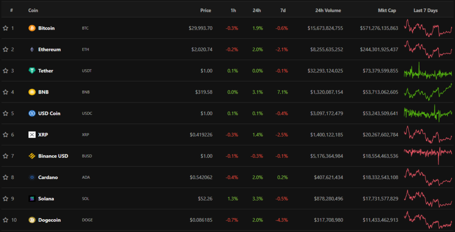Viewport: 455px width, 232px height.
Task: Open the Bitcoin coin page
Action: click(46, 28)
